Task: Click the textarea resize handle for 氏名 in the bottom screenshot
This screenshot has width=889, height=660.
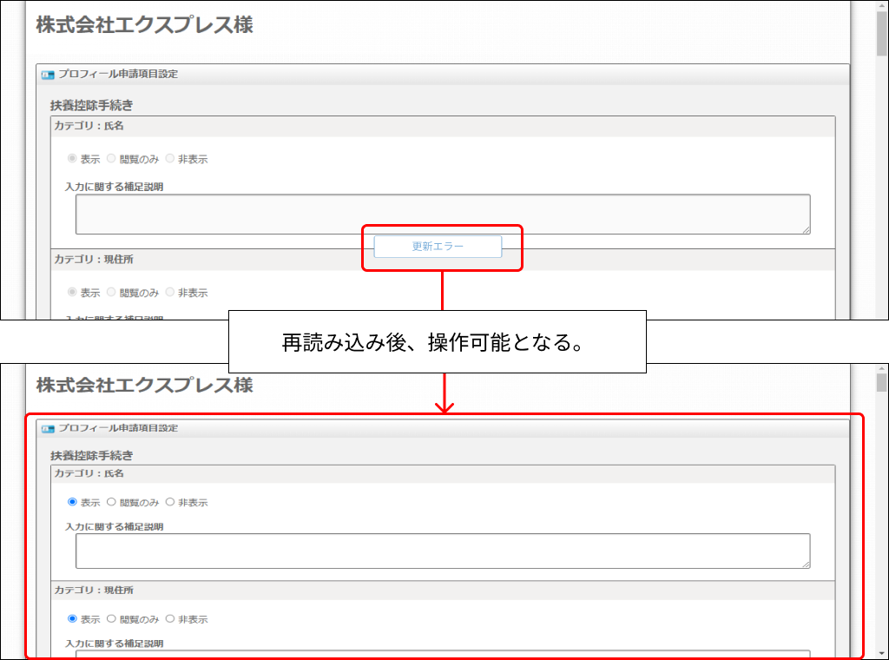Action: point(807,564)
